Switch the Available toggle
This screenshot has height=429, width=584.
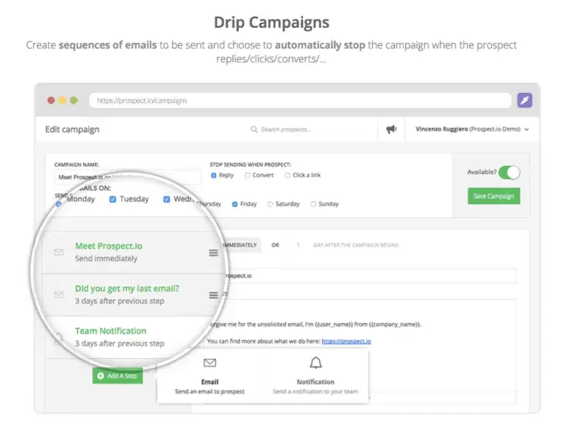[x=509, y=172]
